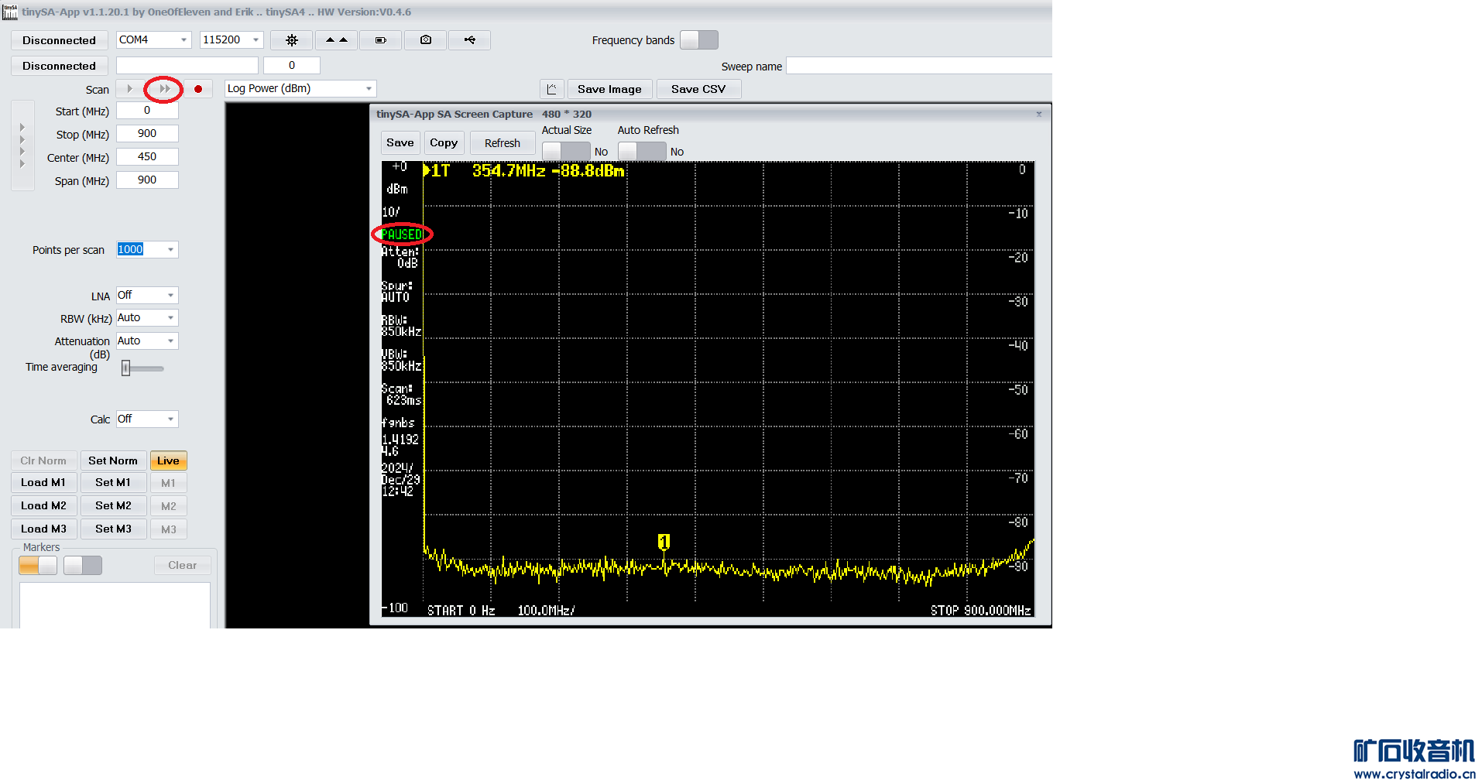Click Refresh in Screen Capture window
The width and height of the screenshot is (1482, 784).
click(x=502, y=143)
